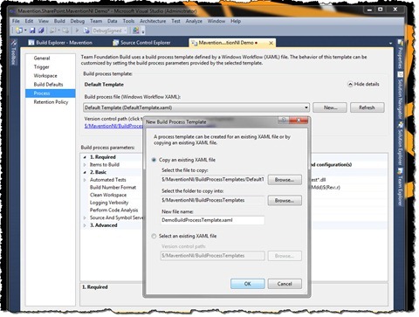The height and width of the screenshot is (317, 419).
Task: Open the Toolbox side panel
Action: coord(13,52)
